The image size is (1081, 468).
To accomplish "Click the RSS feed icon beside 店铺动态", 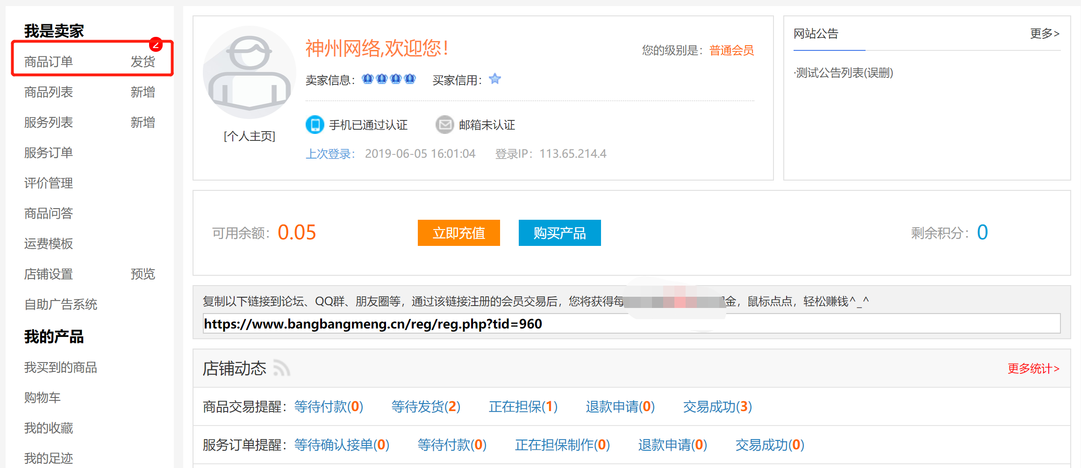I will click(281, 368).
